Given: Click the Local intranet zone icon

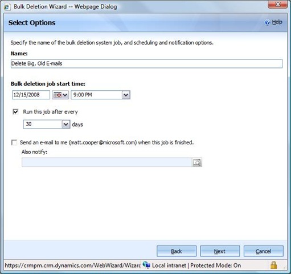Looking at the screenshot, I should (146, 265).
